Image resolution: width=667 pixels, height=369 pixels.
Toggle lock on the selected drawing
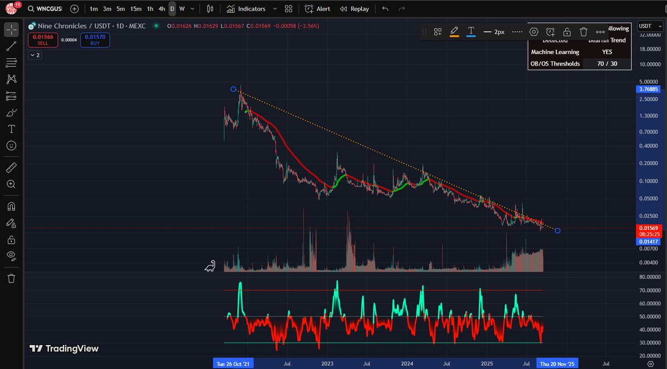[x=567, y=32]
